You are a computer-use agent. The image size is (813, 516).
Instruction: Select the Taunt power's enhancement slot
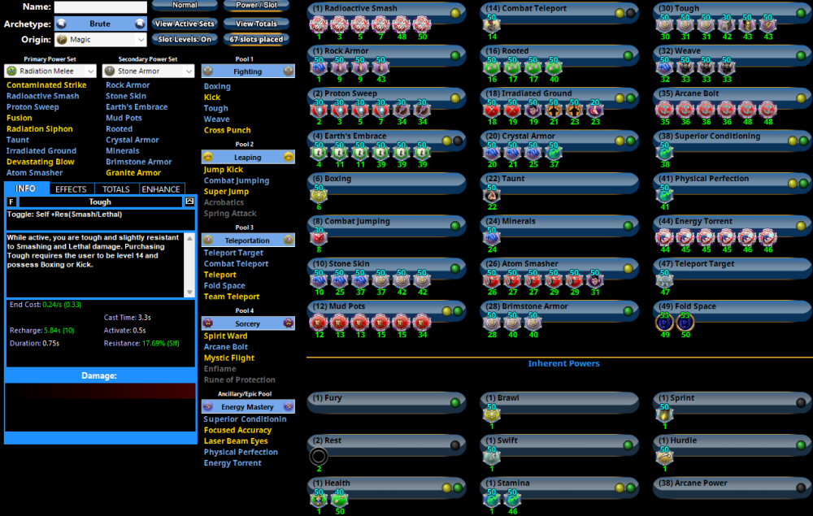[x=491, y=193]
